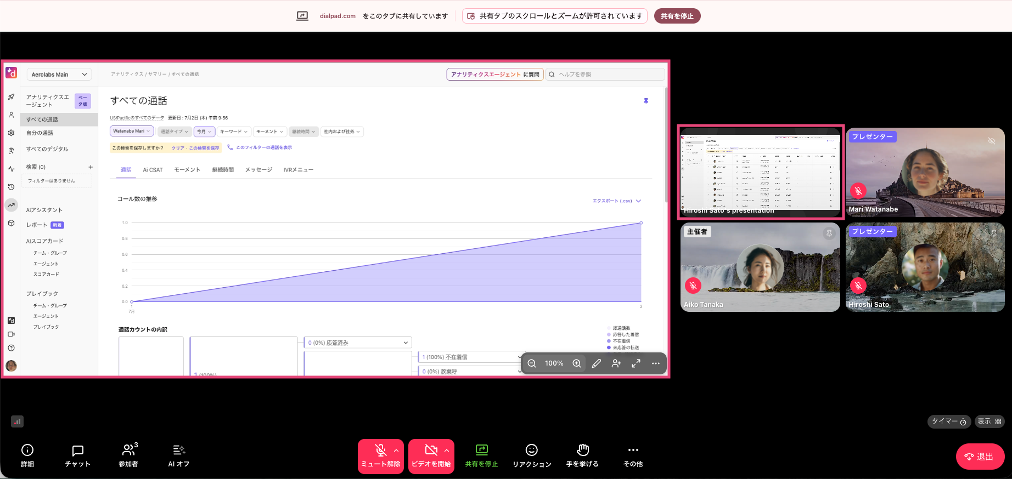Add saved search with plus icon
The height and width of the screenshot is (479, 1012).
pyautogui.click(x=91, y=167)
